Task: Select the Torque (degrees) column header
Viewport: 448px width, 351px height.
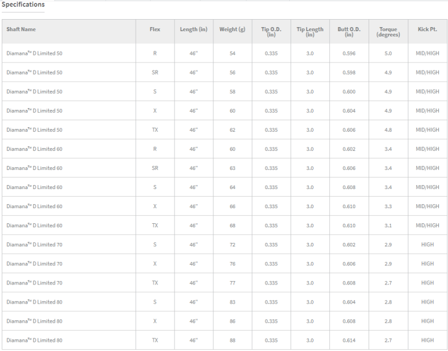Action: pos(388,32)
